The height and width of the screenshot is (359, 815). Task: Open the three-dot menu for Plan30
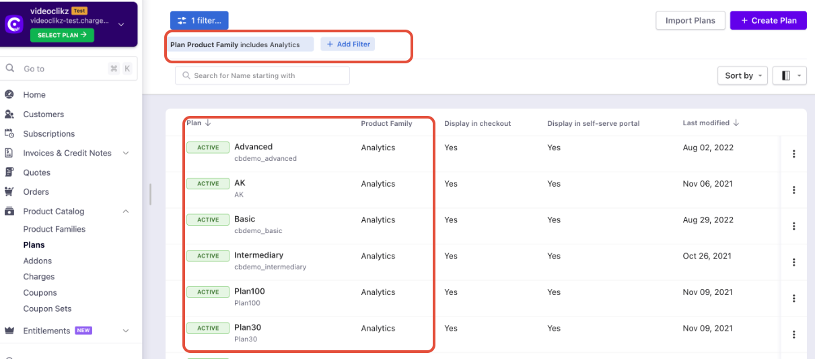[793, 334]
